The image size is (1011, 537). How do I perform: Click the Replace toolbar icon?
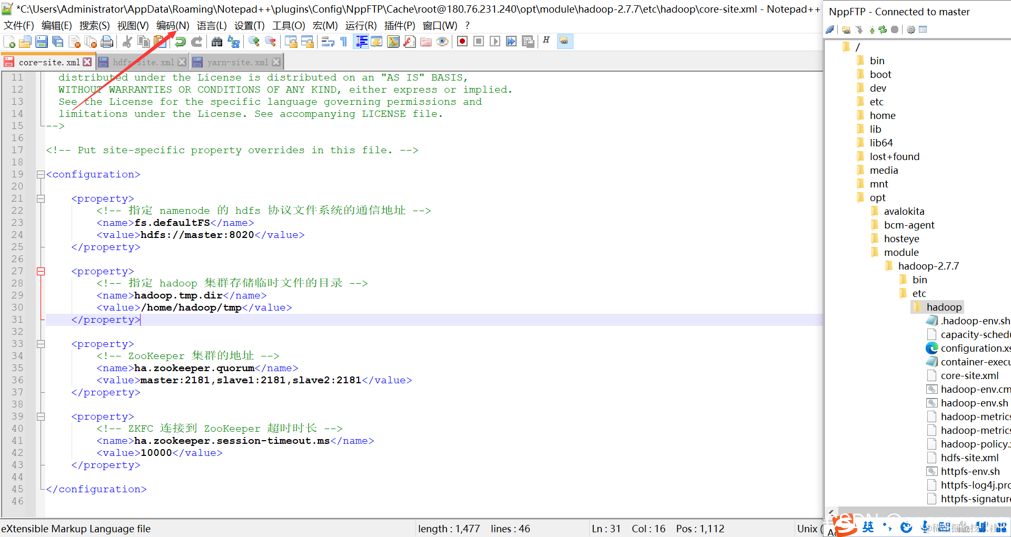[233, 42]
